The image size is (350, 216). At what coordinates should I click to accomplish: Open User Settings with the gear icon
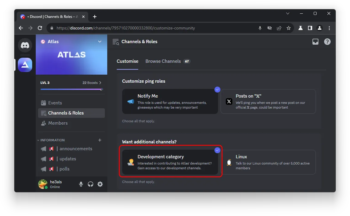(x=100, y=184)
